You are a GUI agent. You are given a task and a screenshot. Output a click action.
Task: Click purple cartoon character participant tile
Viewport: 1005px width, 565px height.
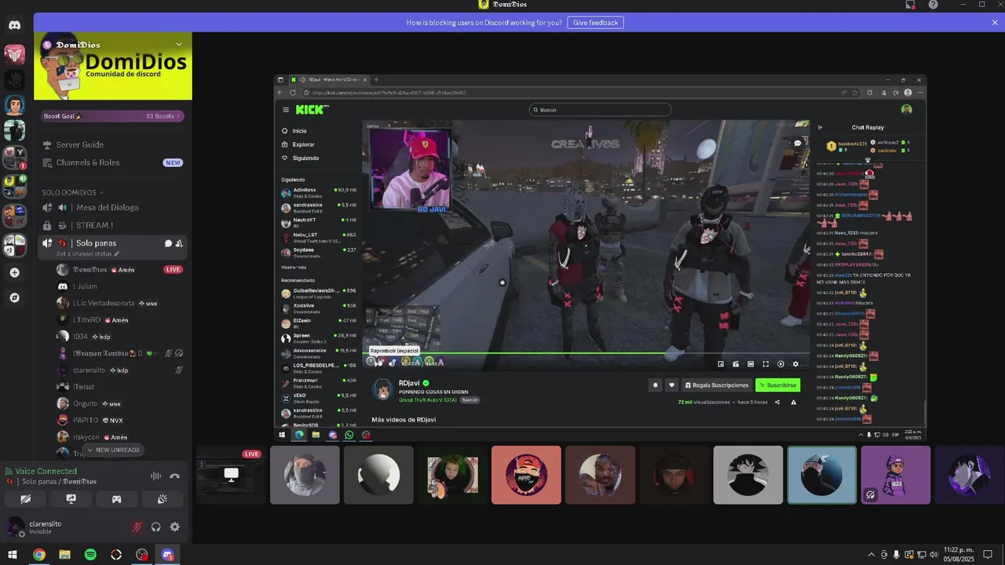coord(896,475)
